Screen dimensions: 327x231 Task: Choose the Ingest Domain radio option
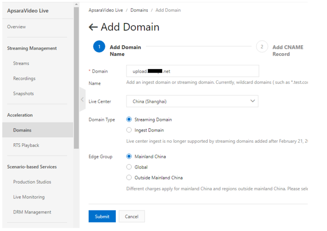[129, 130]
